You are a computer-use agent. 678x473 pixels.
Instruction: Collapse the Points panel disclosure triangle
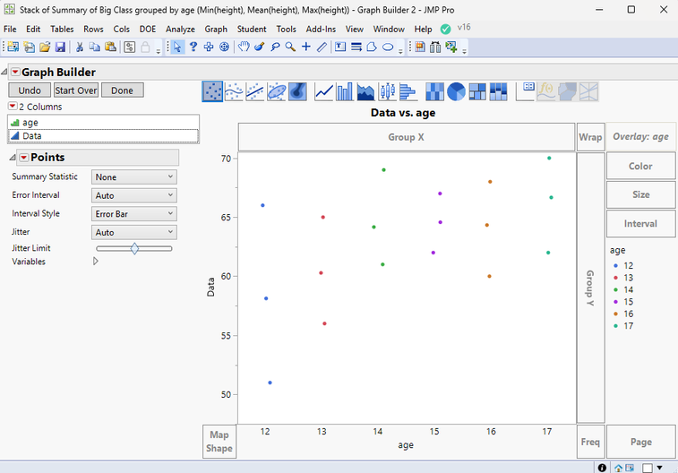click(x=13, y=158)
